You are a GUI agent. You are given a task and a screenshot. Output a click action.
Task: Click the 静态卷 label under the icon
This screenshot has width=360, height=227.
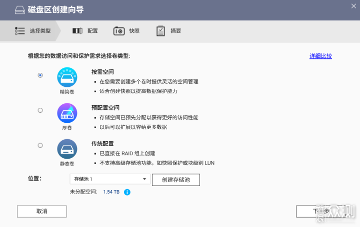point(67,164)
